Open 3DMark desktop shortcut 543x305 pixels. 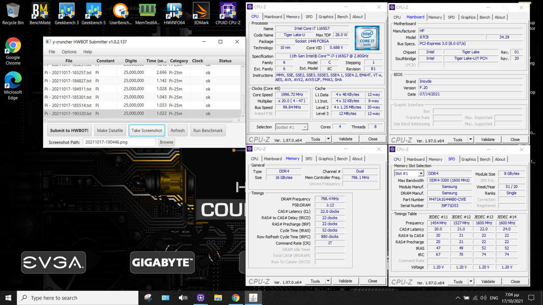pyautogui.click(x=201, y=14)
